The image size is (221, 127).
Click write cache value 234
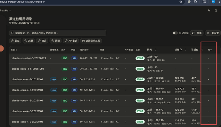pos(193,120)
